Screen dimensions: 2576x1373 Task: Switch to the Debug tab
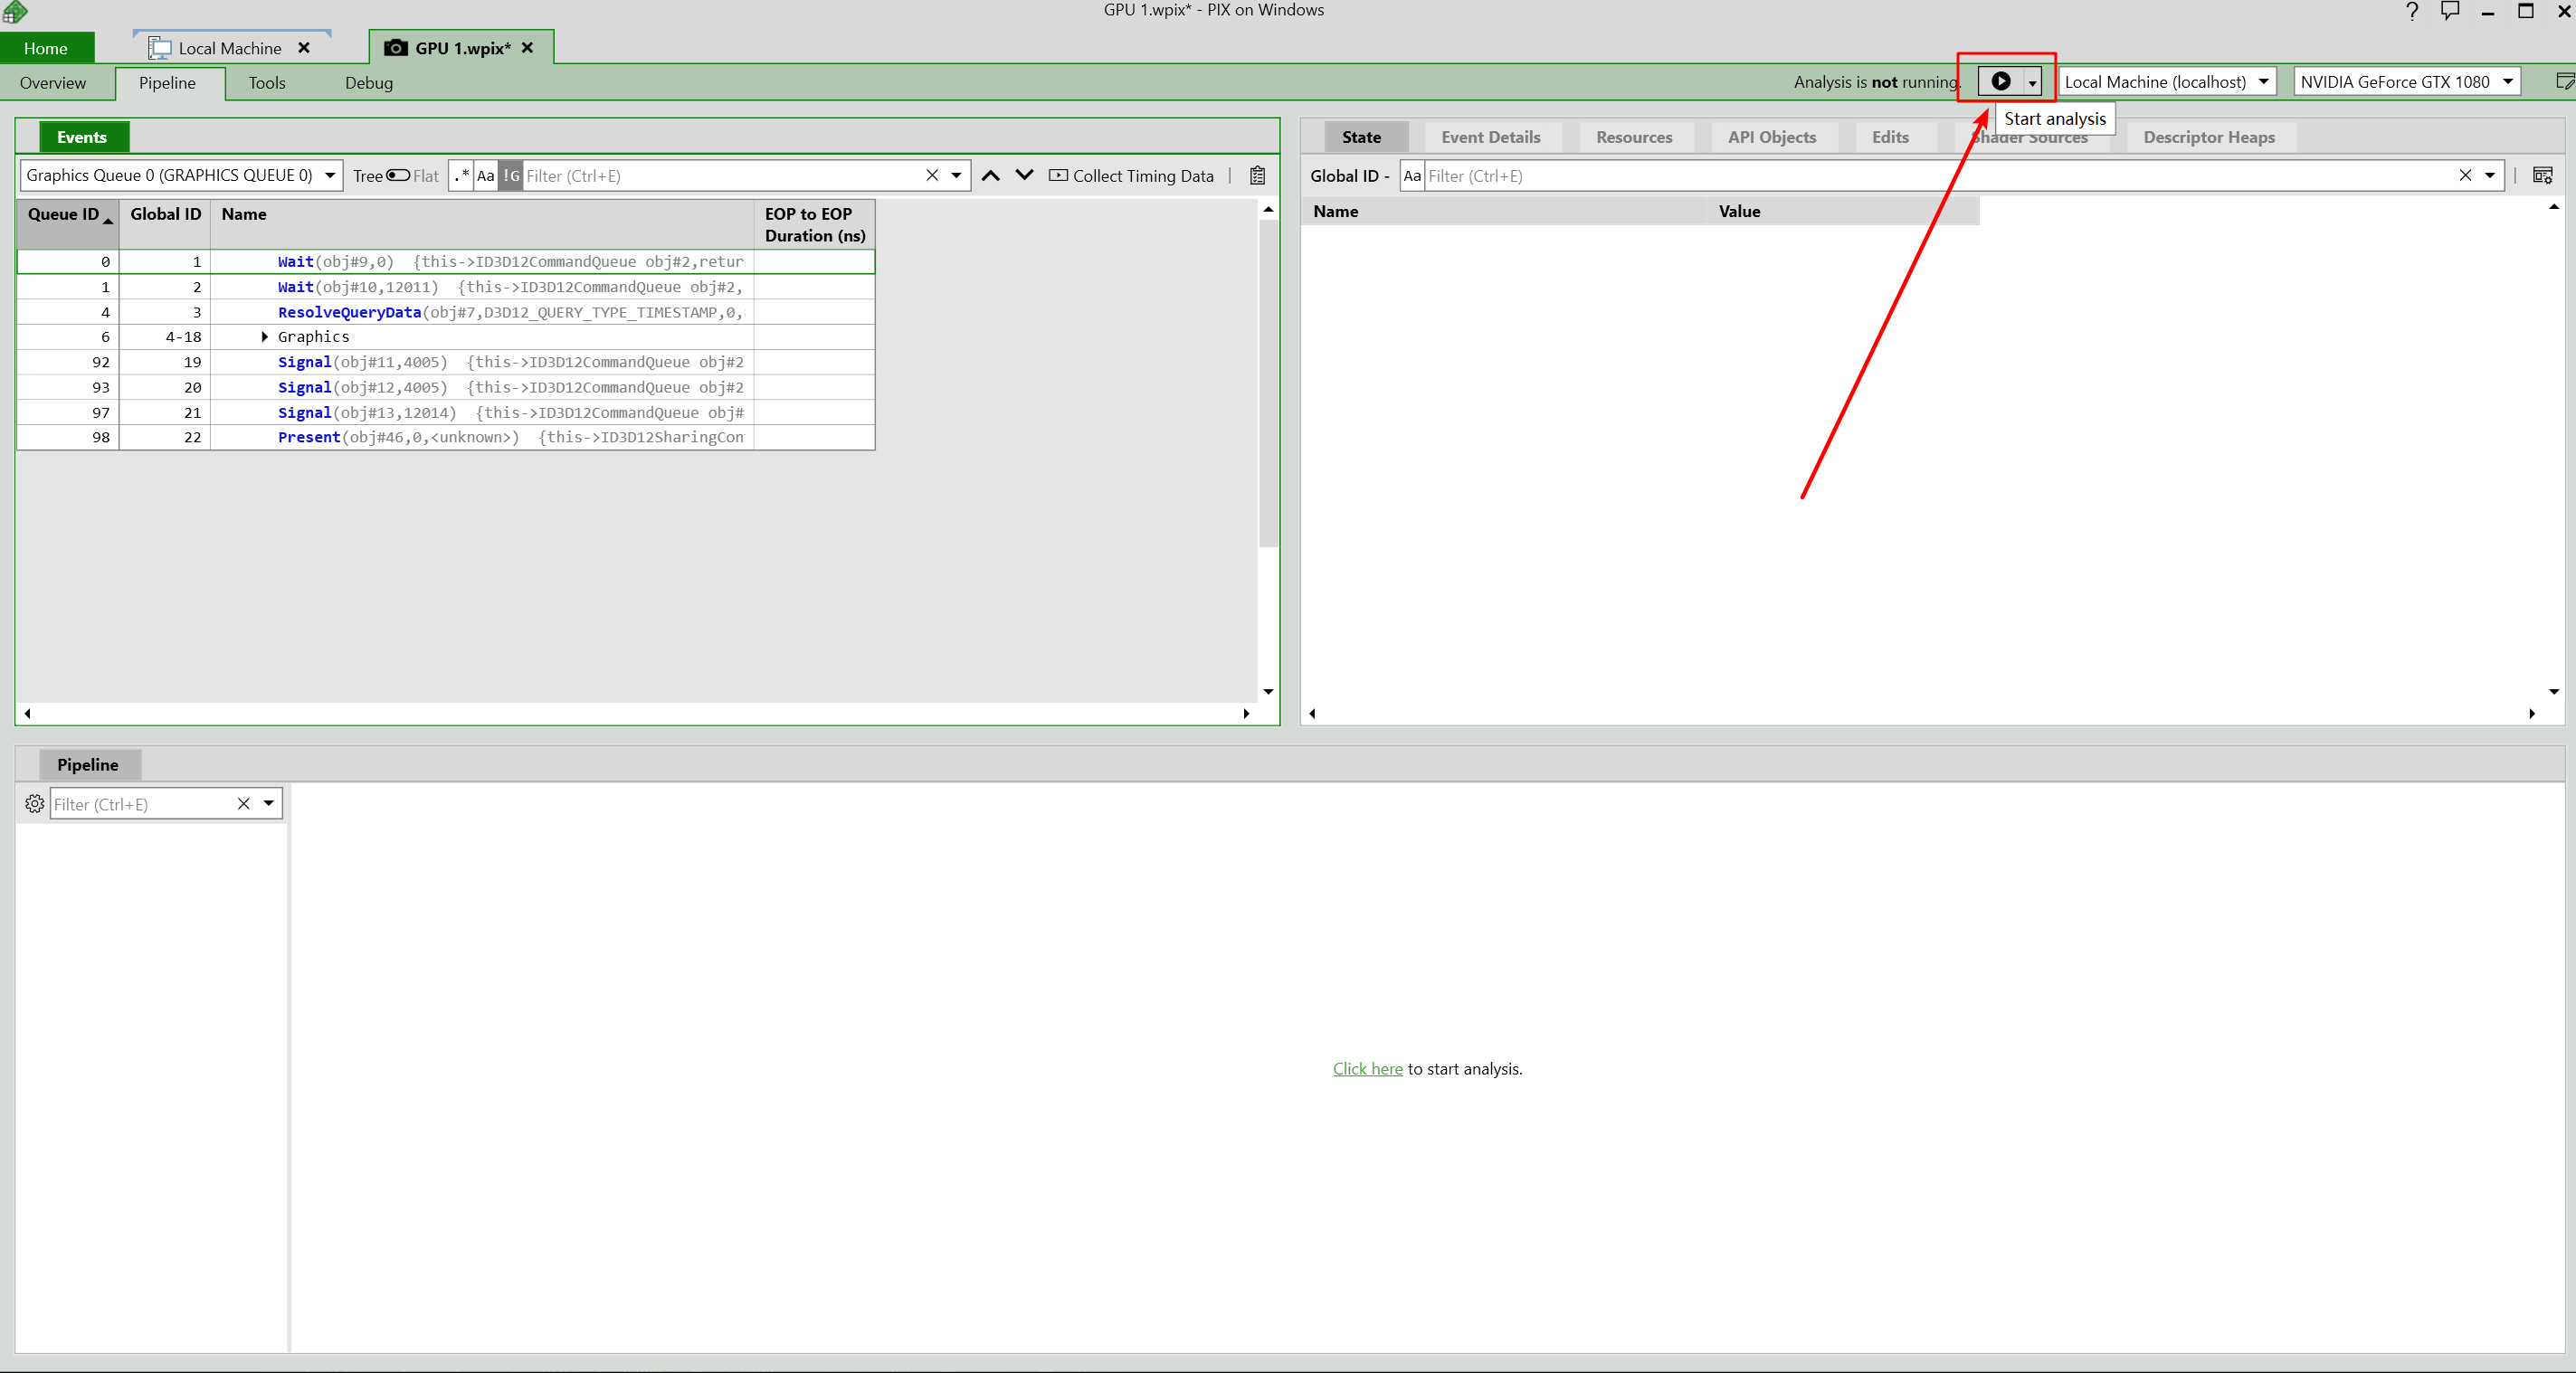[369, 83]
